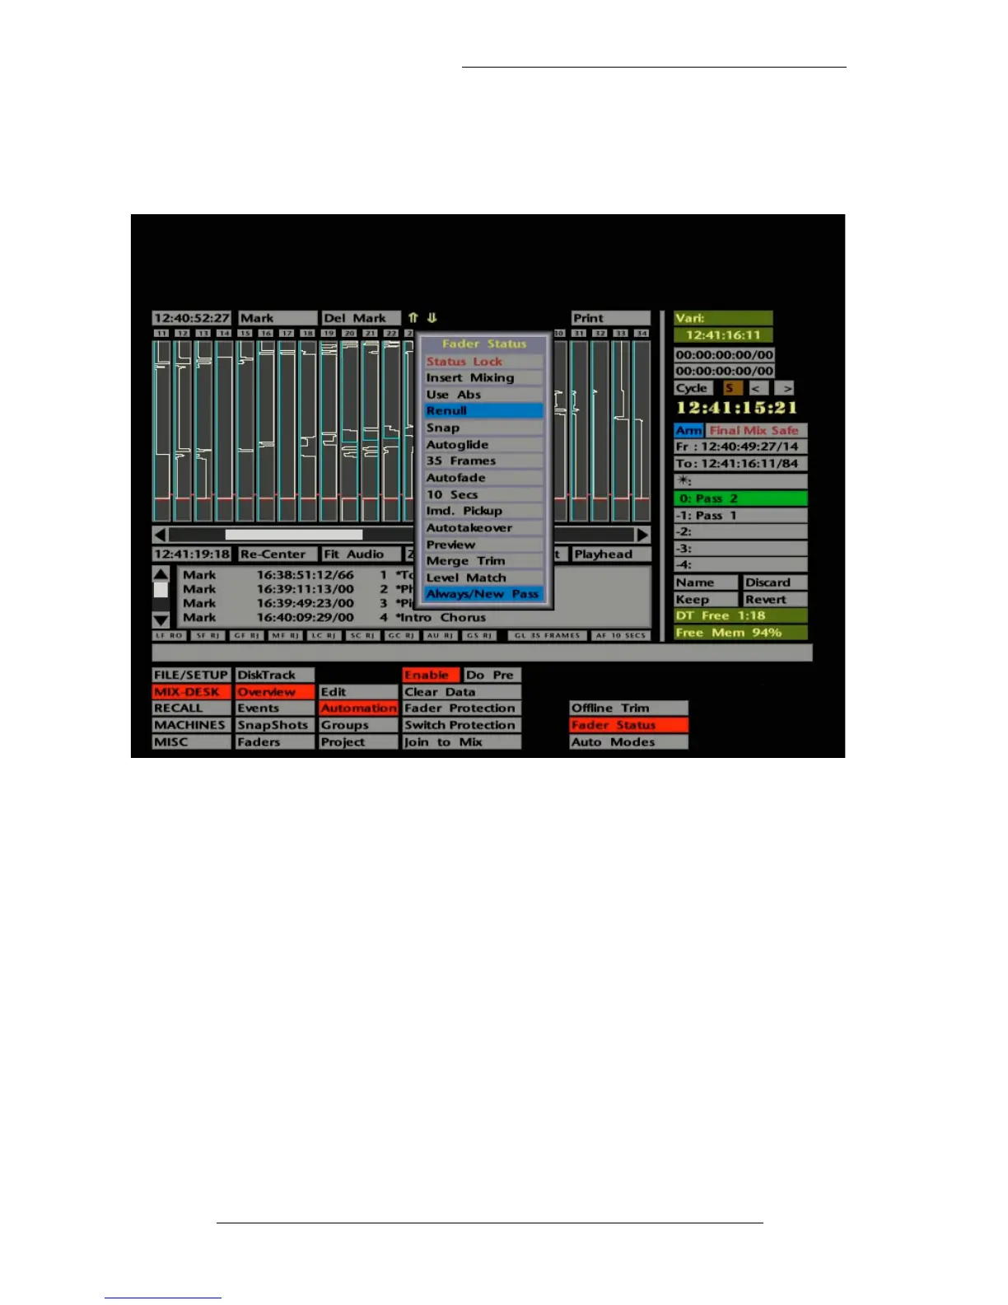The height and width of the screenshot is (1305, 1008).
Task: Enable the Autofade option
Action: (x=483, y=478)
